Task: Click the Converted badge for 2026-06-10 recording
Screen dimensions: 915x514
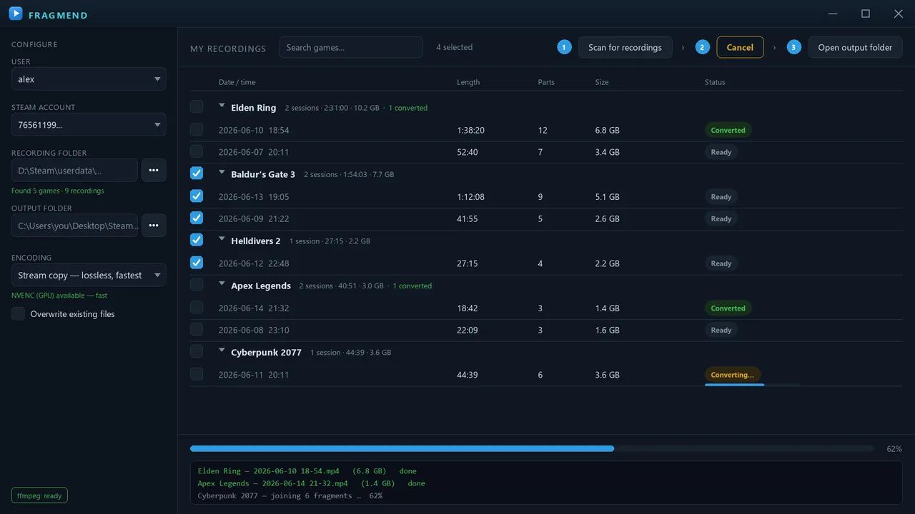Action: 728,131
